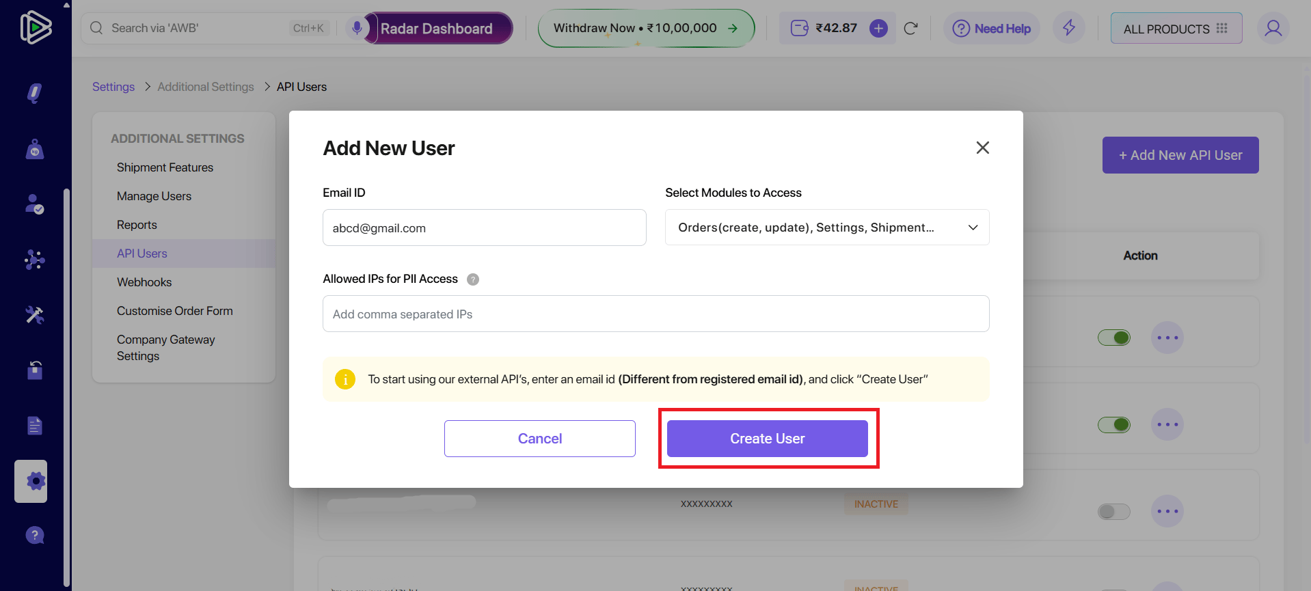Open Webhooks settings
The image size is (1311, 591).
coord(144,282)
